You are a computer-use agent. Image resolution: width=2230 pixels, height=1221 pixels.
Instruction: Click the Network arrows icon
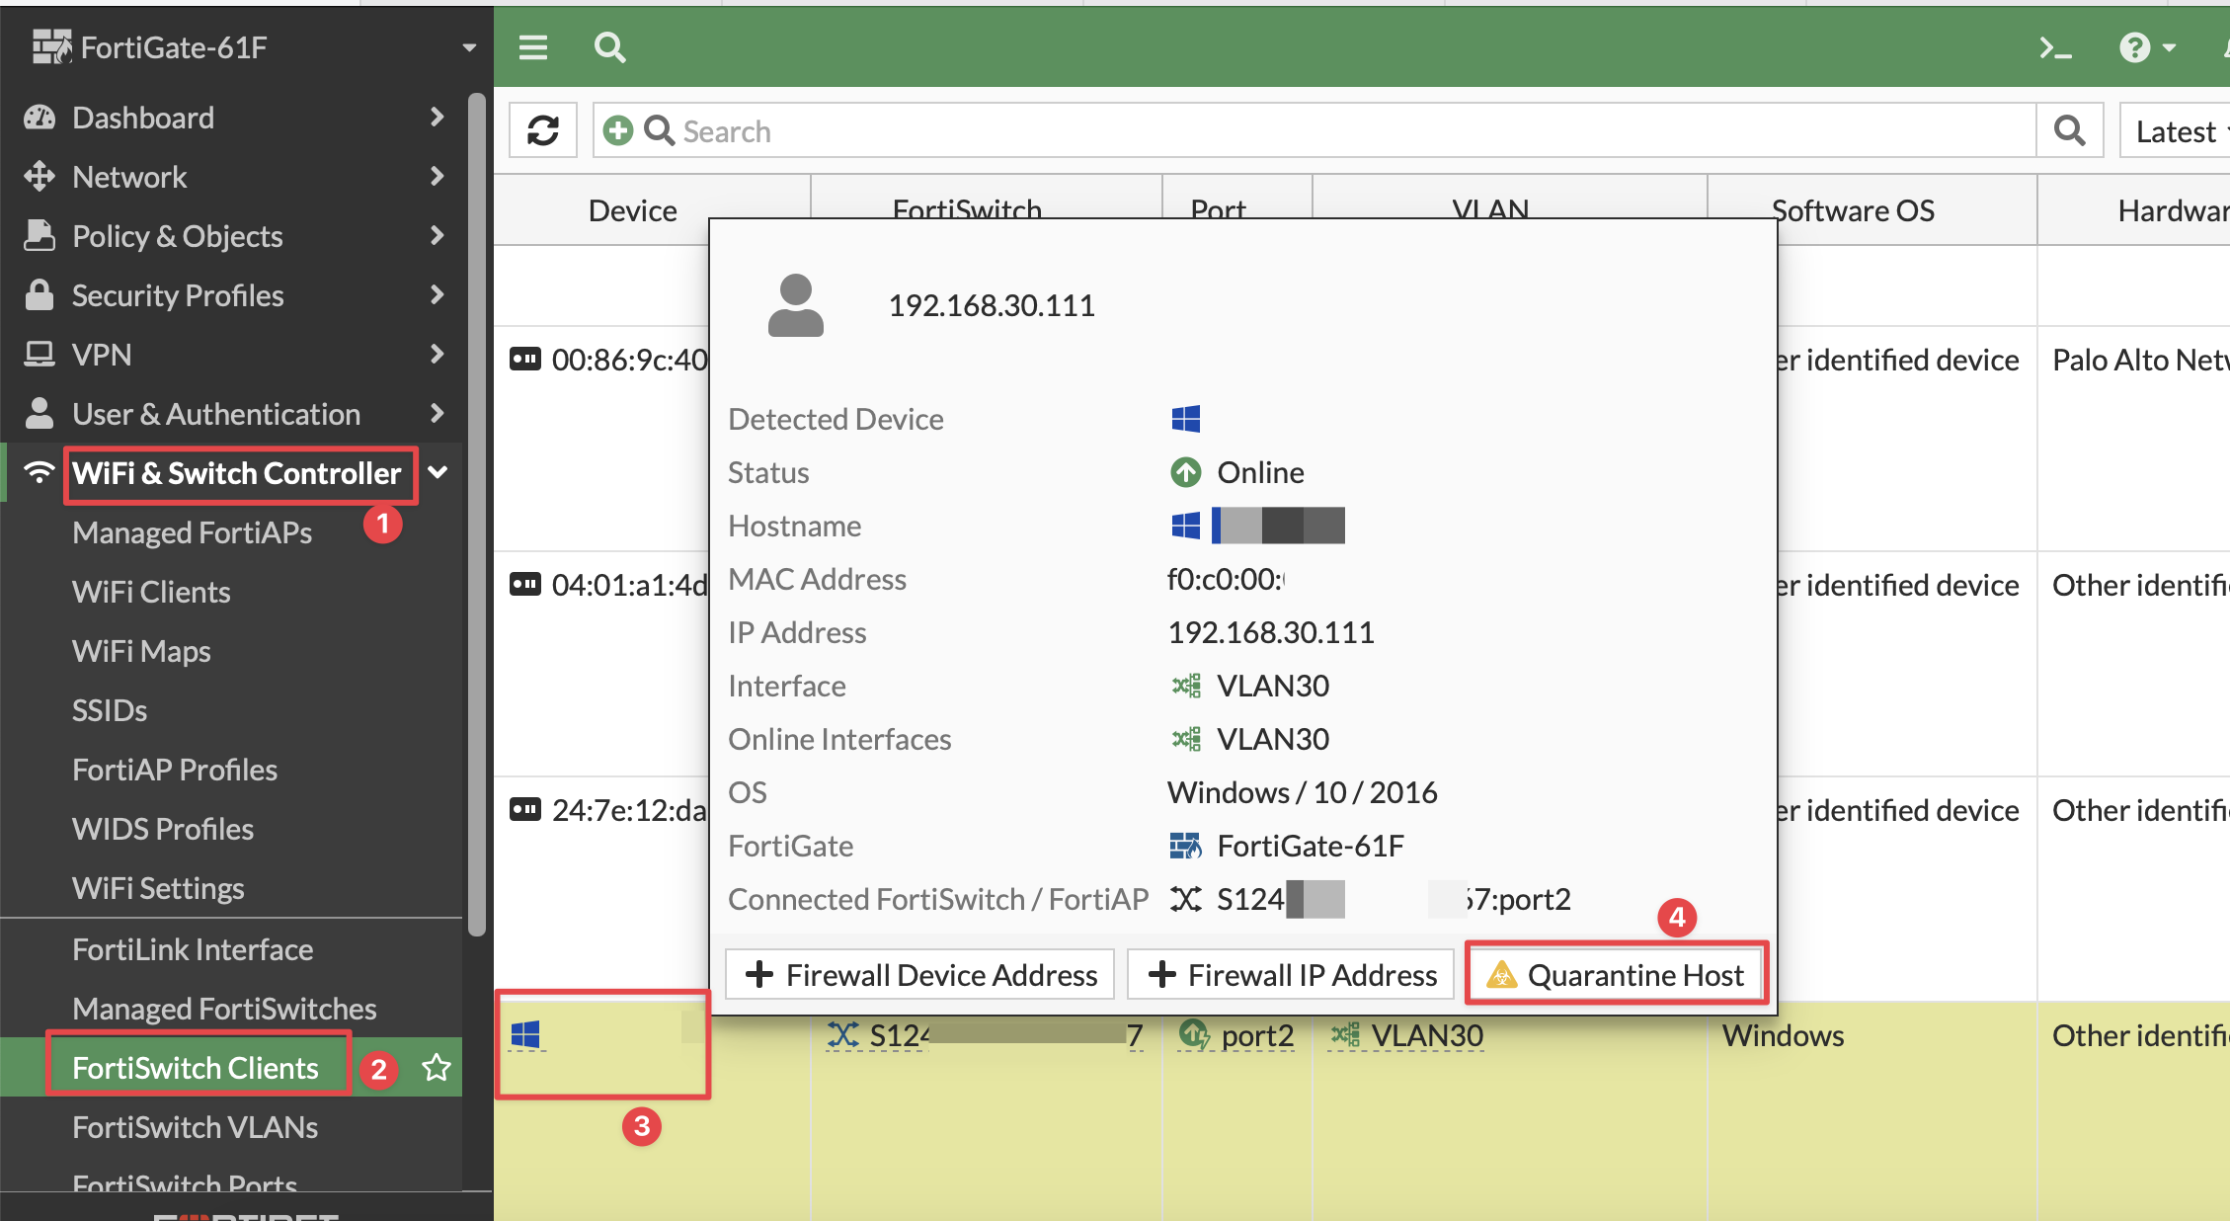pyautogui.click(x=40, y=177)
